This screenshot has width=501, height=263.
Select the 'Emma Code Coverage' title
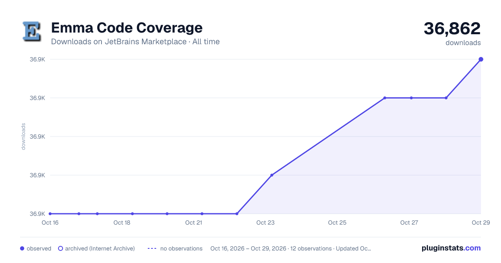[127, 28]
